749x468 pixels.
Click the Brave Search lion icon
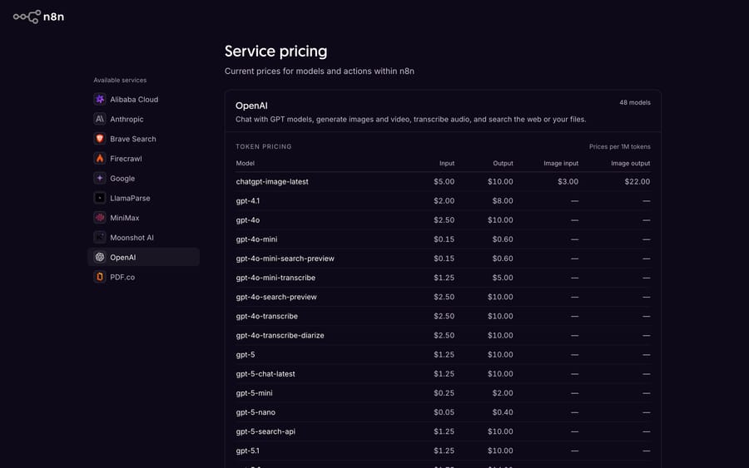[99, 139]
